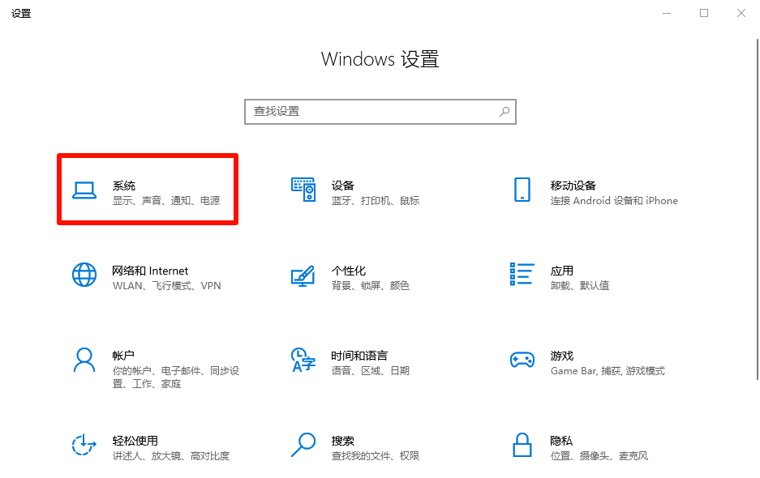
Task: Click the 游戏 controller icon
Action: [522, 360]
